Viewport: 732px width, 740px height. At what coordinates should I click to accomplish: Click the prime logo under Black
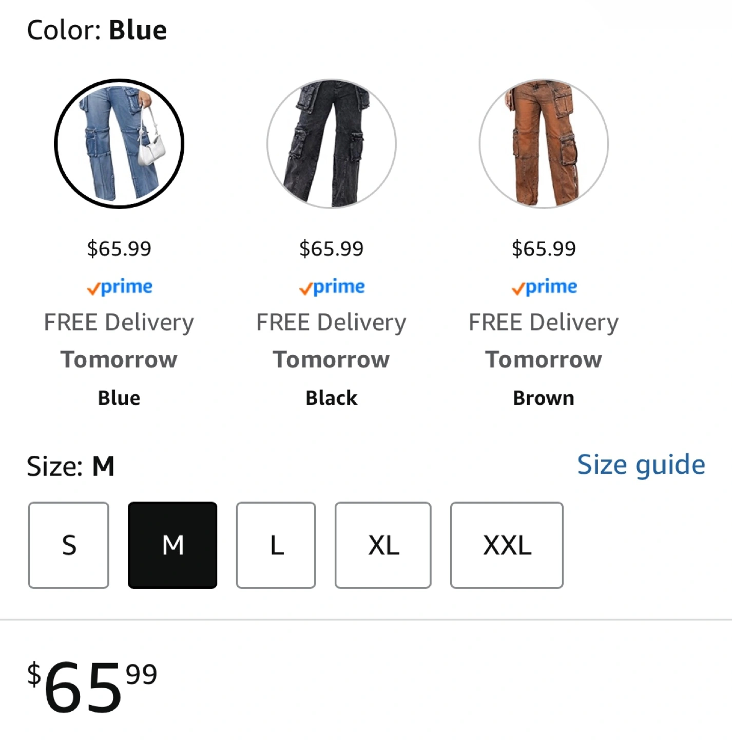[x=332, y=287]
